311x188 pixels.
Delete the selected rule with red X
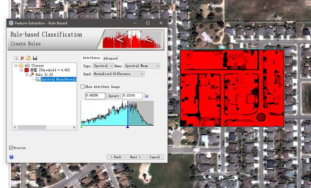(22, 58)
